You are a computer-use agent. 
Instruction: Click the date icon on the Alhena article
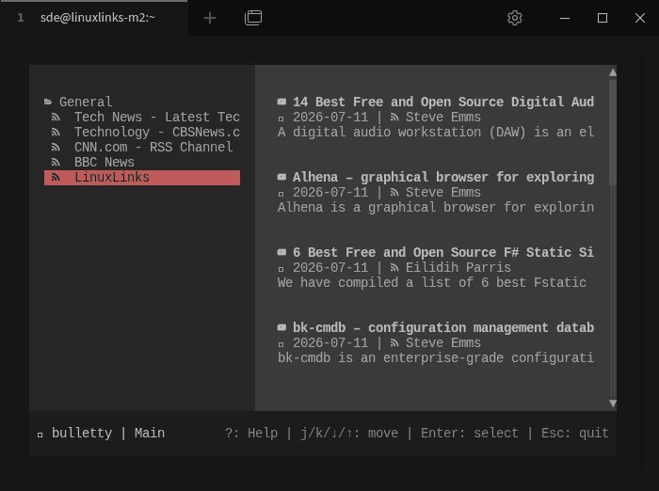[x=281, y=194]
